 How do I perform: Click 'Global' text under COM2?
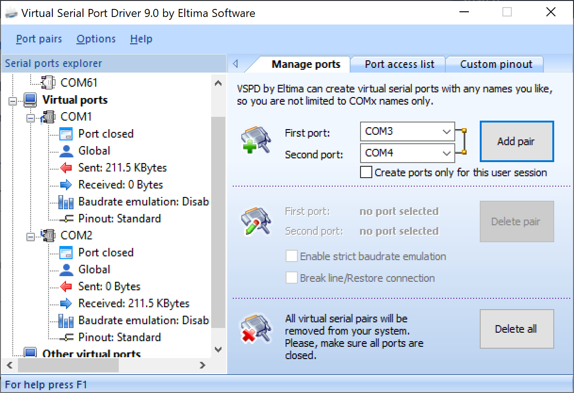[x=94, y=270]
